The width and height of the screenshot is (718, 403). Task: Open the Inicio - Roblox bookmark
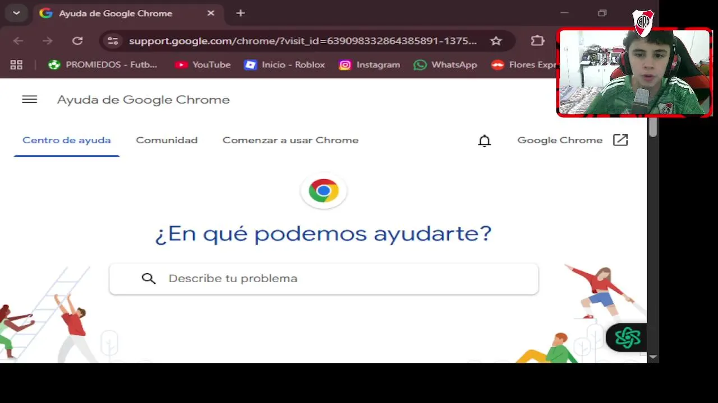coord(284,65)
